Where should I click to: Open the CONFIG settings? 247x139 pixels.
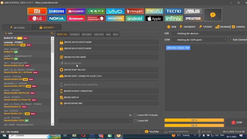pos(239,27)
